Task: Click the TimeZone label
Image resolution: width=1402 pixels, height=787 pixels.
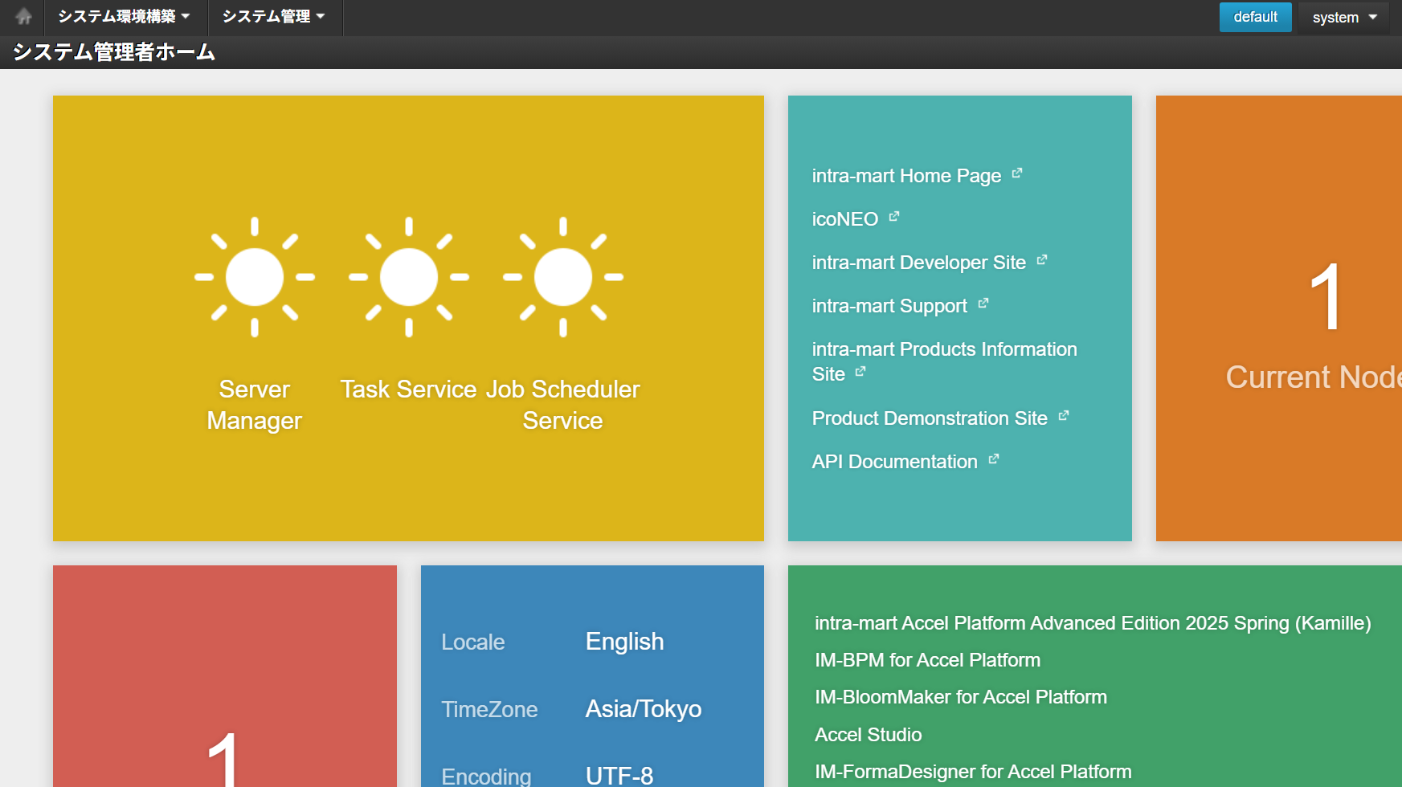Action: click(489, 710)
